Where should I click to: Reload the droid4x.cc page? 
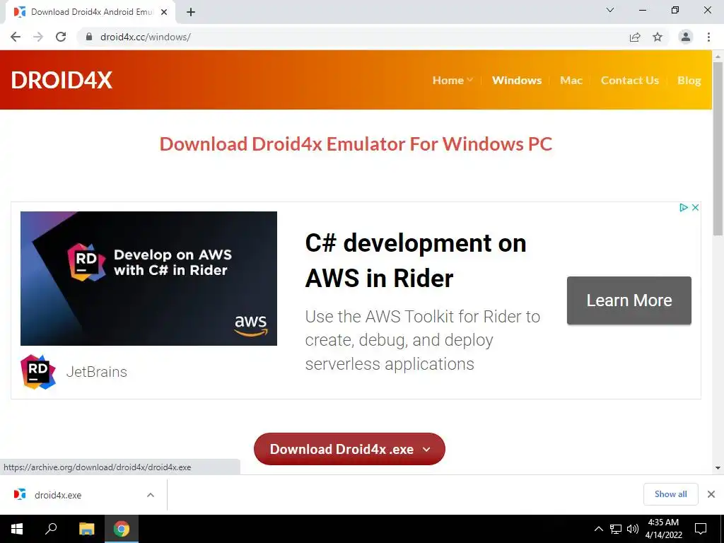point(61,37)
